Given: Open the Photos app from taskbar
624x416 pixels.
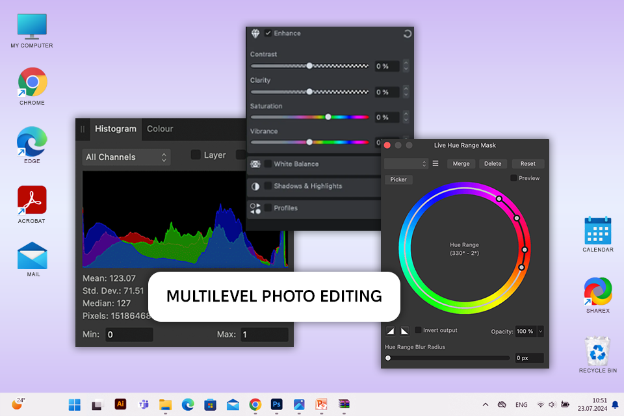Looking at the screenshot, I should pyautogui.click(x=299, y=404).
